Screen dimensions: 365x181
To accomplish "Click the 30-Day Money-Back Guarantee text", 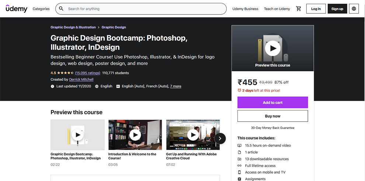I will [272, 128].
